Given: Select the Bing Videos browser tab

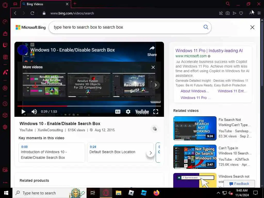Looking at the screenshot, I should pyautogui.click(x=45, y=4).
